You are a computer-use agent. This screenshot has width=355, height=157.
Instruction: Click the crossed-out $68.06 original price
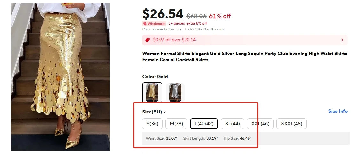[196, 16]
